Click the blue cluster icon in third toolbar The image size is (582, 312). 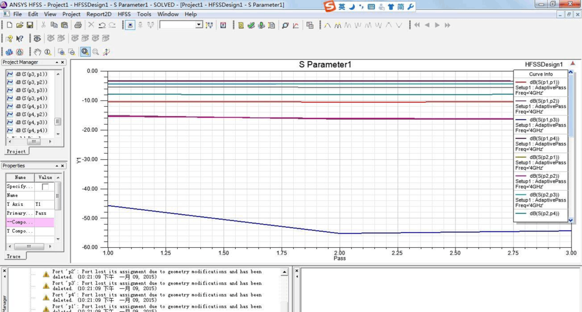9,52
